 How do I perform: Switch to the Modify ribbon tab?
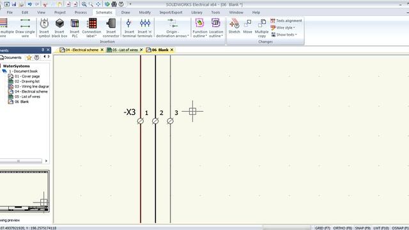[x=145, y=12]
